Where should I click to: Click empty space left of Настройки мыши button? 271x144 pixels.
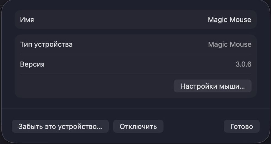(x=95, y=86)
